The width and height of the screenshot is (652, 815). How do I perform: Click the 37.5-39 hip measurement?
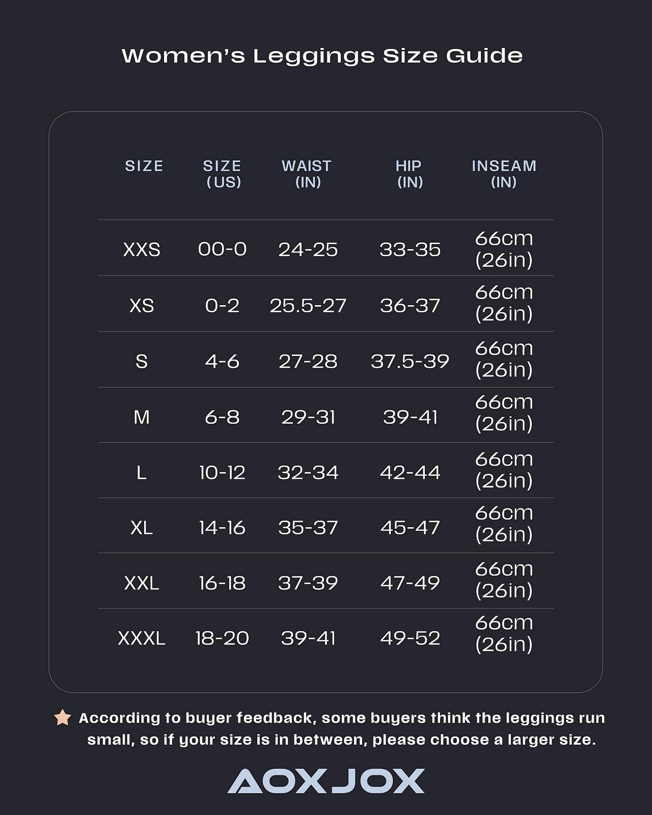(410, 362)
